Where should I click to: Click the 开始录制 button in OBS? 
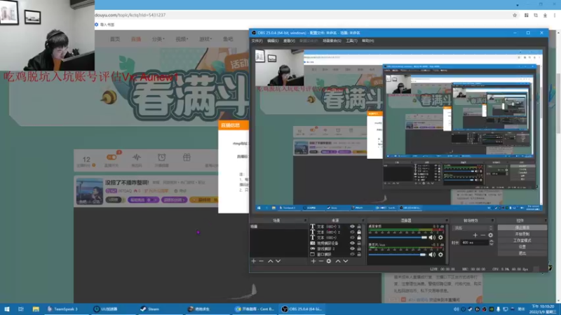coord(522,234)
